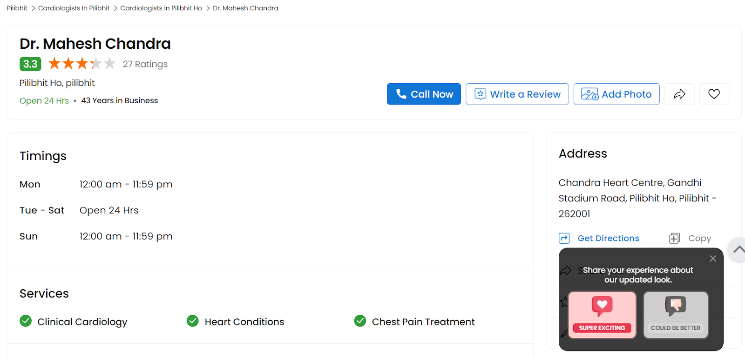Click Add Photo button
The image size is (745, 358).
(x=616, y=94)
